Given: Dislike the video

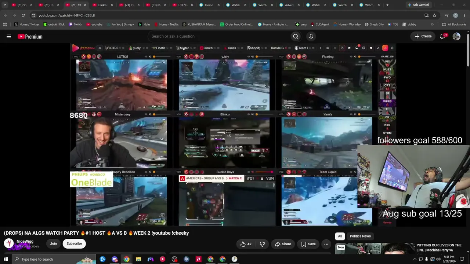Looking at the screenshot, I should 262,244.
